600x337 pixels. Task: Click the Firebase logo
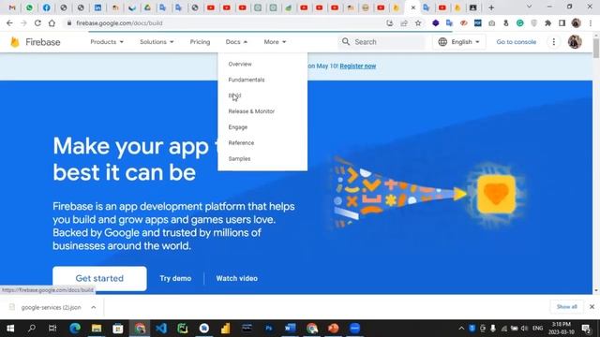[36, 42]
